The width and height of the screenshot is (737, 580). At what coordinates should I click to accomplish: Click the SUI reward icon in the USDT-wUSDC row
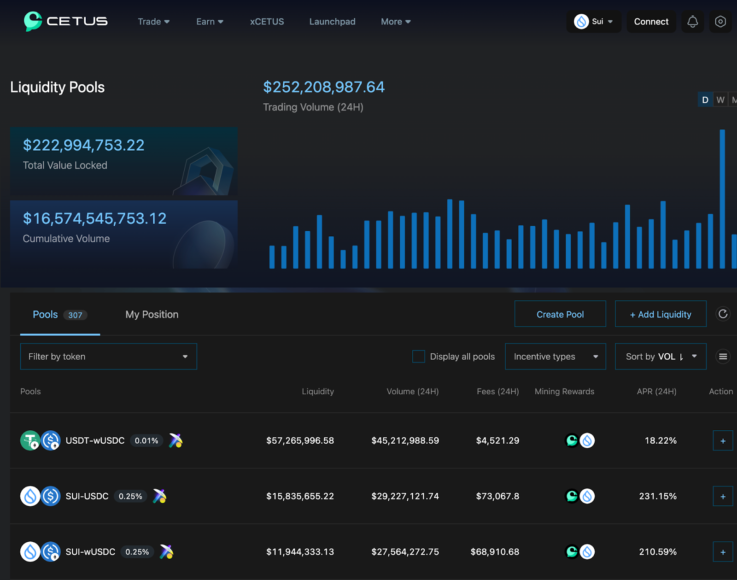coord(587,440)
